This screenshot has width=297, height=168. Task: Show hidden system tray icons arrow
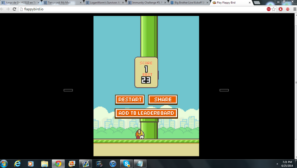(277, 164)
